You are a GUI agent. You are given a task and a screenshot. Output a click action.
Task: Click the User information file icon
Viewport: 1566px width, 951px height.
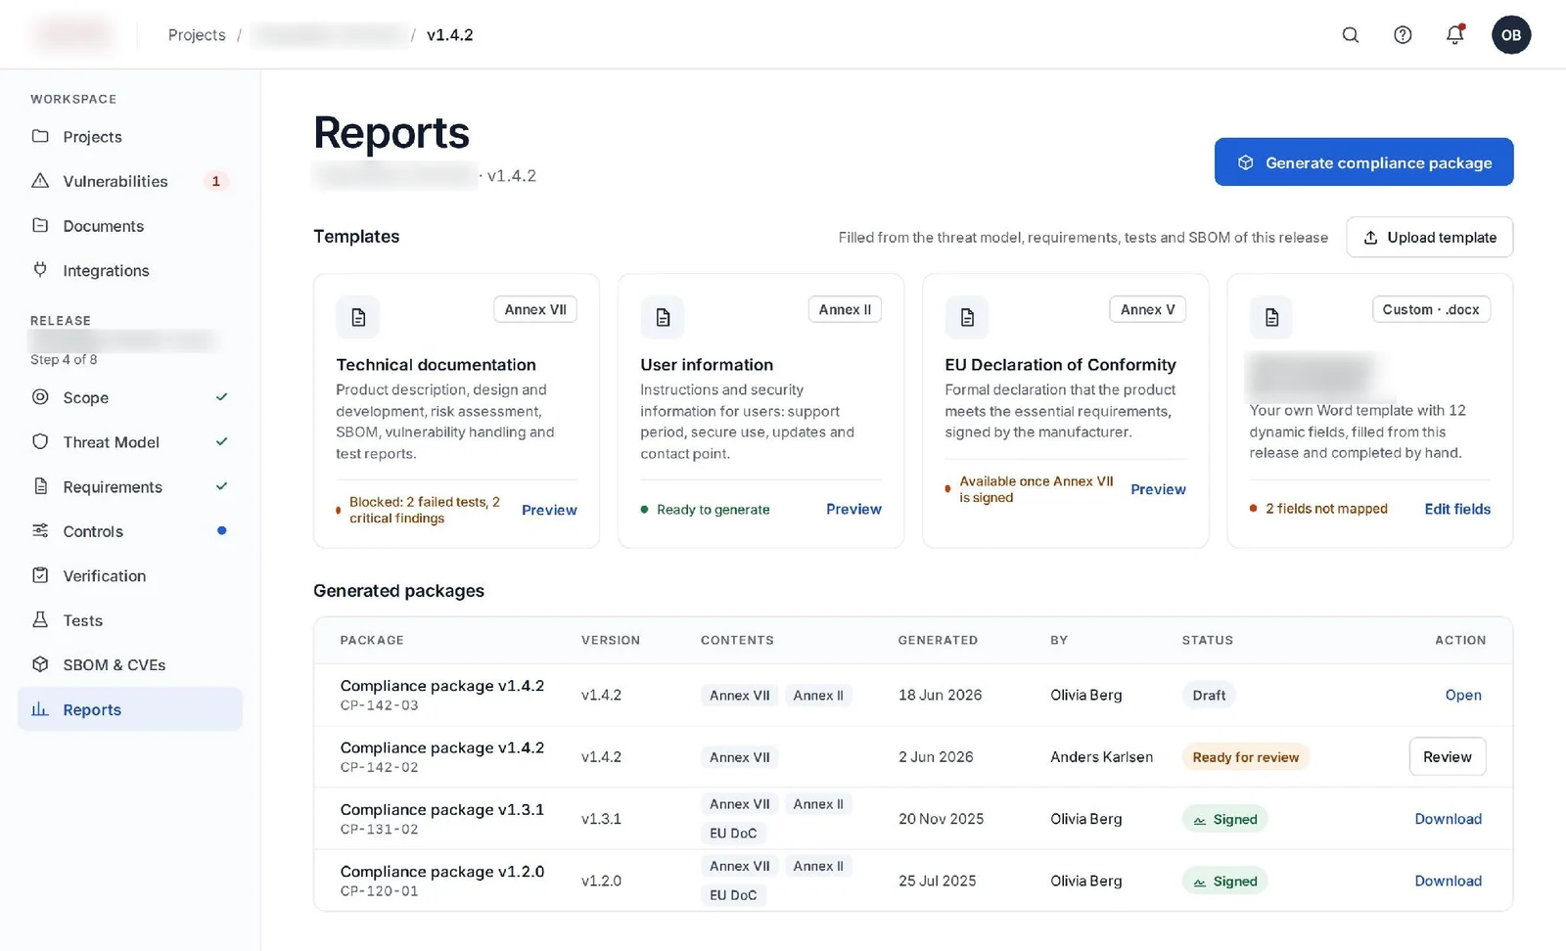point(663,317)
